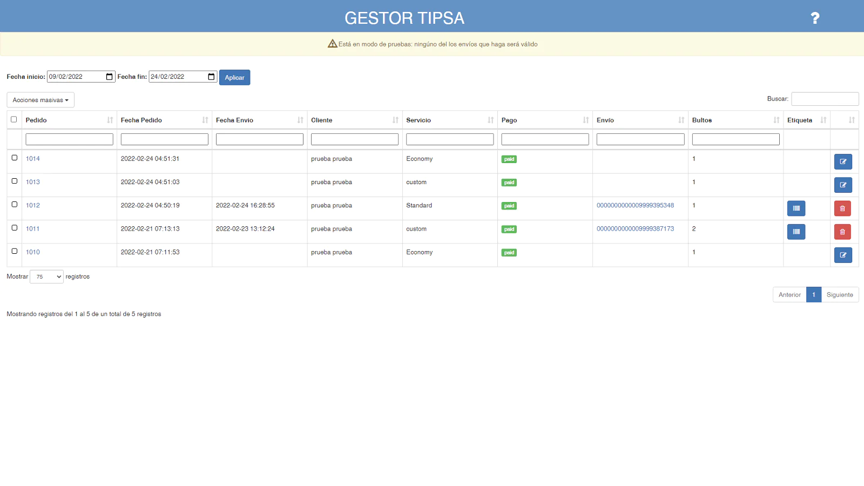The width and height of the screenshot is (864, 486).
Task: Sort table by Fecha Envio column
Action: (x=300, y=120)
